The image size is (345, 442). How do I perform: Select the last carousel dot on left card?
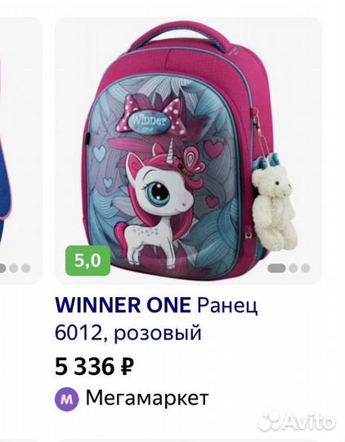click(25, 268)
